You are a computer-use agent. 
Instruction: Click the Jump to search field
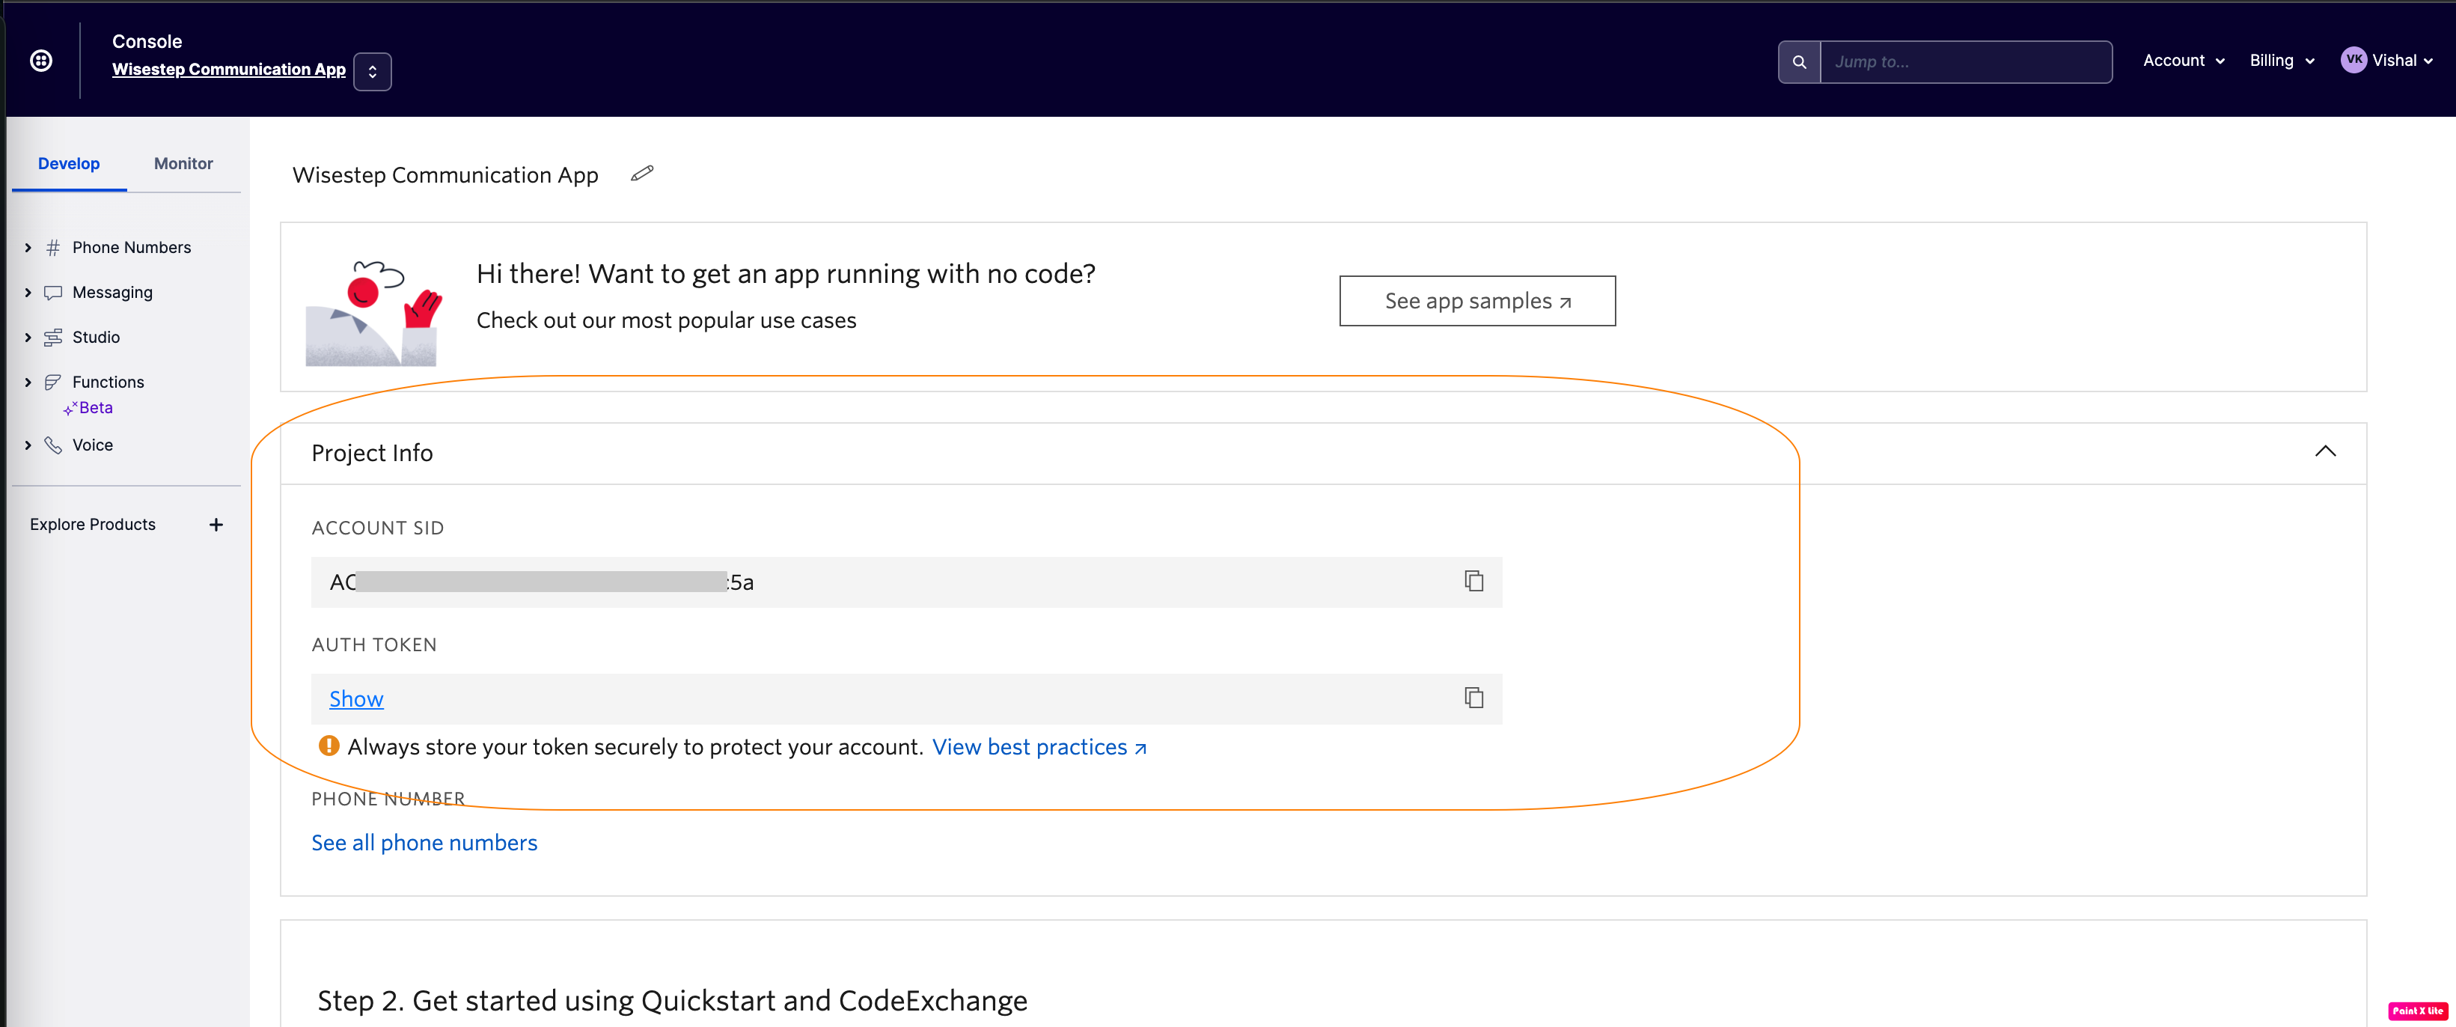[1965, 62]
